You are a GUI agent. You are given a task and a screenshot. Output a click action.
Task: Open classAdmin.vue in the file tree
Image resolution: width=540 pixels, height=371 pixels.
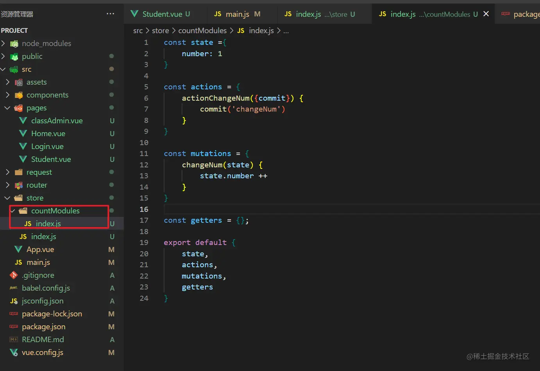(x=57, y=121)
